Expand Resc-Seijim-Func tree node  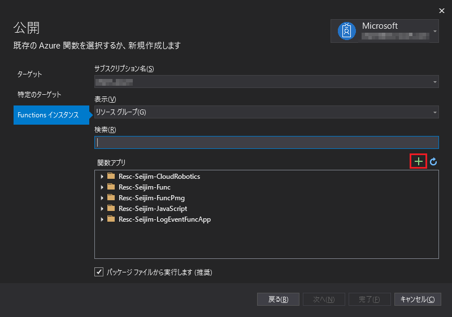tap(102, 187)
